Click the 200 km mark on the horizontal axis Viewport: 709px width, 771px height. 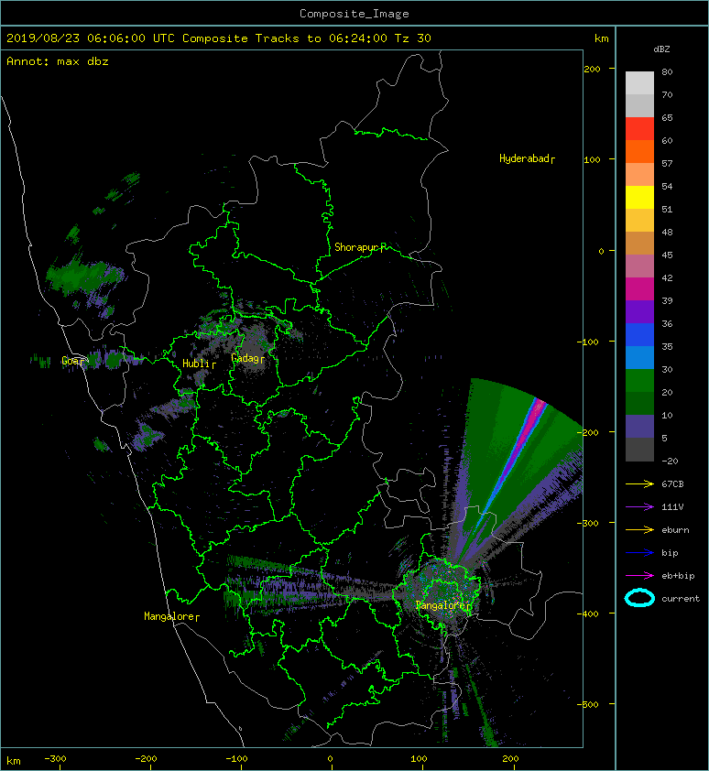pos(511,759)
